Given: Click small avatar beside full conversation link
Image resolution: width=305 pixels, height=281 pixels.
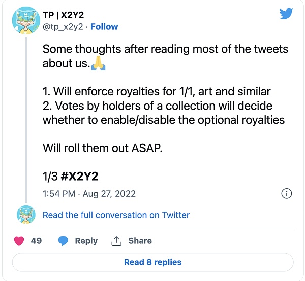Looking at the screenshot, I should pos(26,215).
